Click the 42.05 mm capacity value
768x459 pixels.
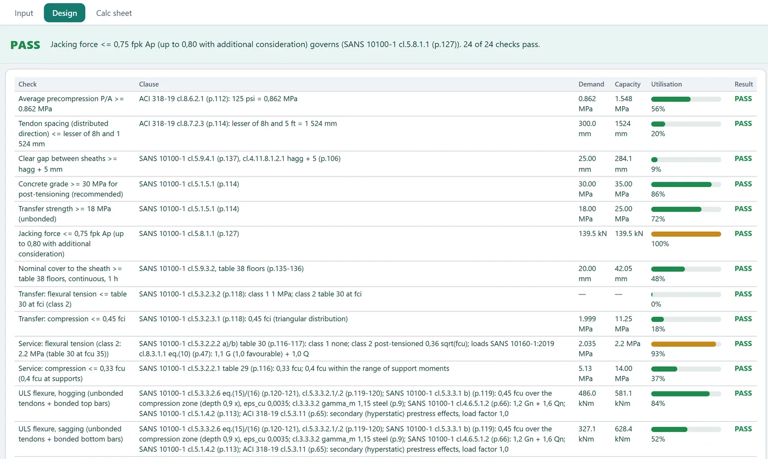pos(624,273)
